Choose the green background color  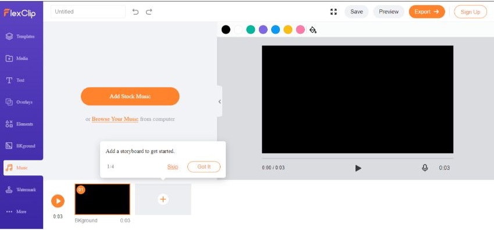pyautogui.click(x=250, y=30)
